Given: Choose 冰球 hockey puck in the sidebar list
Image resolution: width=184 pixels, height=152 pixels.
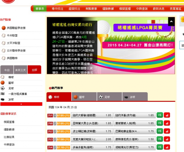Looking at the screenshot, I should [x=11, y=99].
